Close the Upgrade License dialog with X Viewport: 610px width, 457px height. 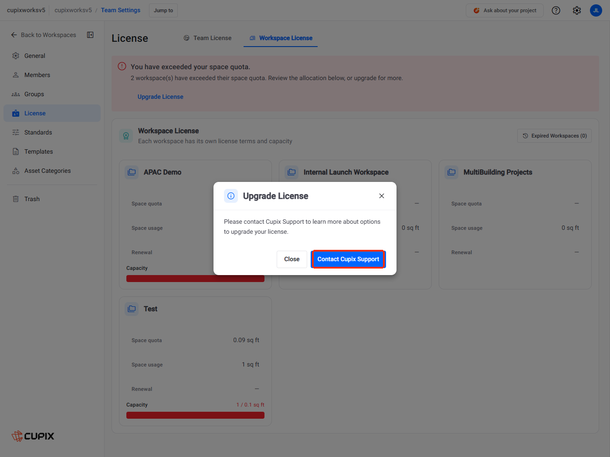pyautogui.click(x=382, y=196)
